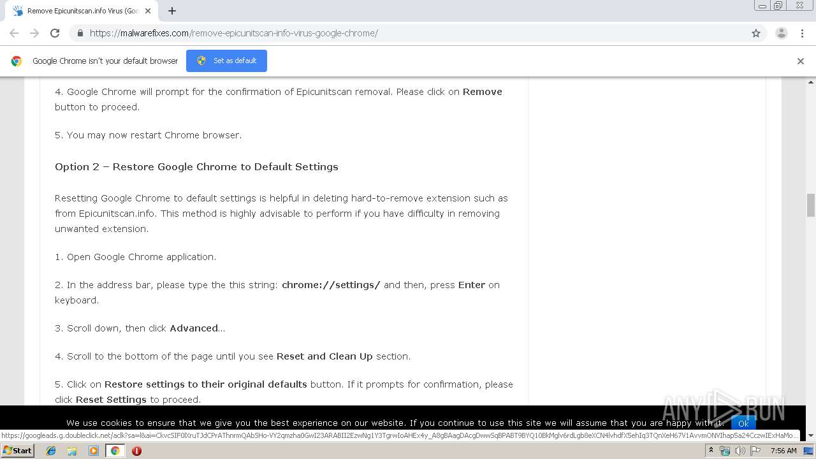The width and height of the screenshot is (816, 459).
Task: Click the bold word Advanced
Action: pos(194,328)
